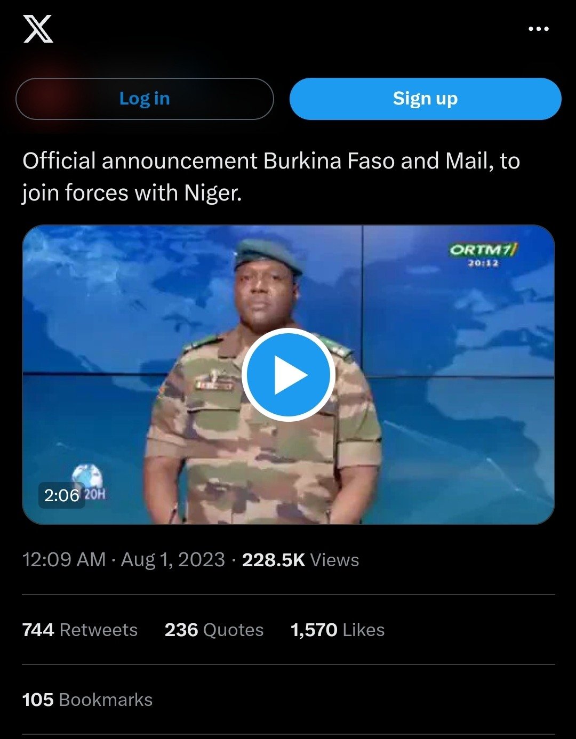Play the video with the blue play button
This screenshot has height=739, width=576.
289,375
